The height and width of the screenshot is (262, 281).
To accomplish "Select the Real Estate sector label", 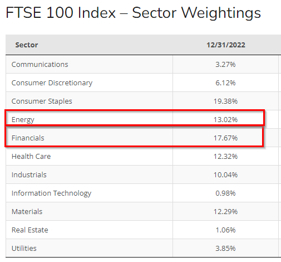I will [30, 230].
